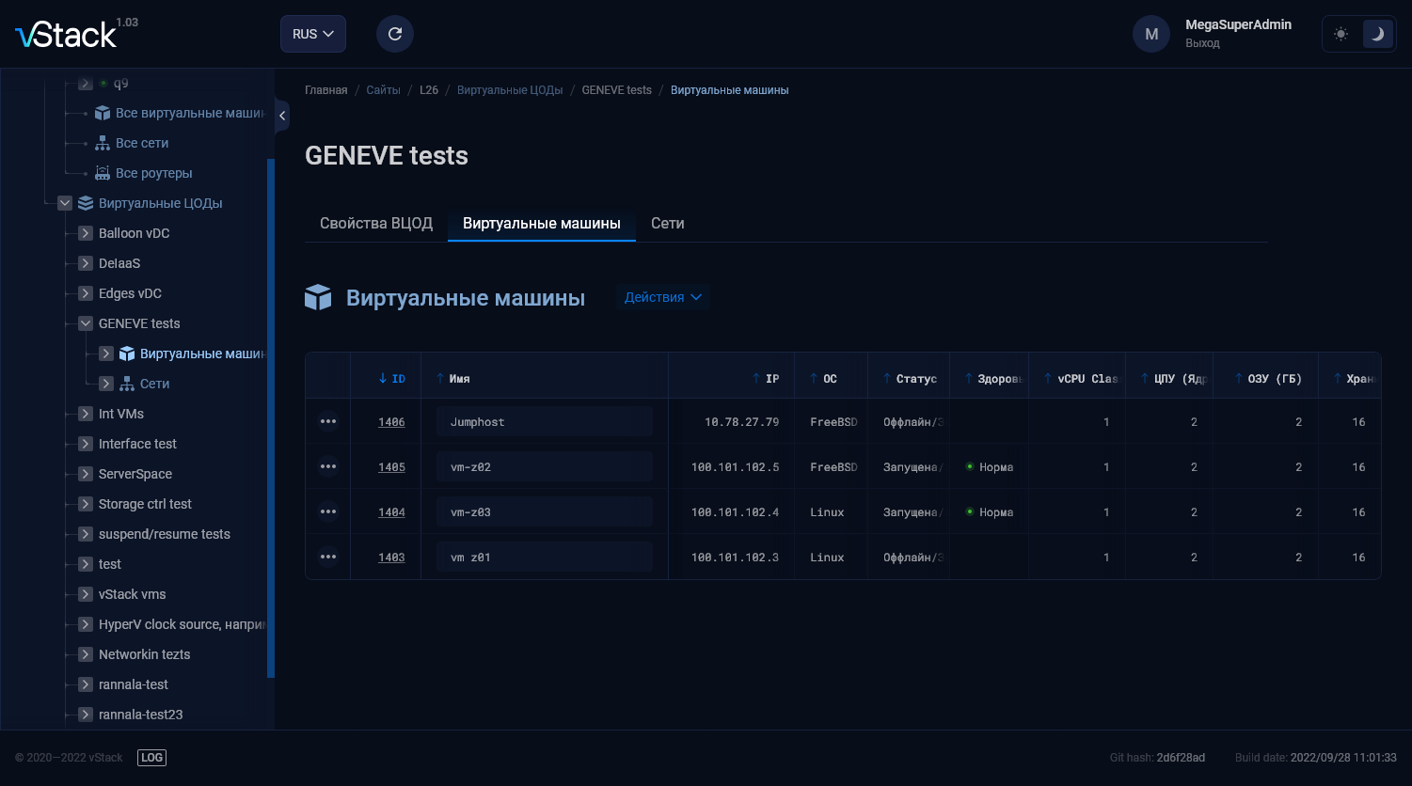Expand the DelaaS tree node
The image size is (1412, 786).
[x=85, y=263]
